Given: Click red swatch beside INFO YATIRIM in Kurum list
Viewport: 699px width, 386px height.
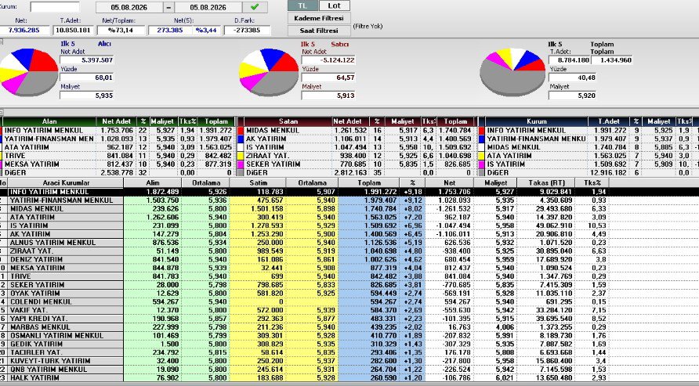Looking at the screenshot, I should (481, 131).
